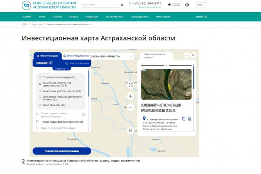Collapse the site info panel with up-chevron
The height and width of the screenshot is (174, 261).
[187, 55]
